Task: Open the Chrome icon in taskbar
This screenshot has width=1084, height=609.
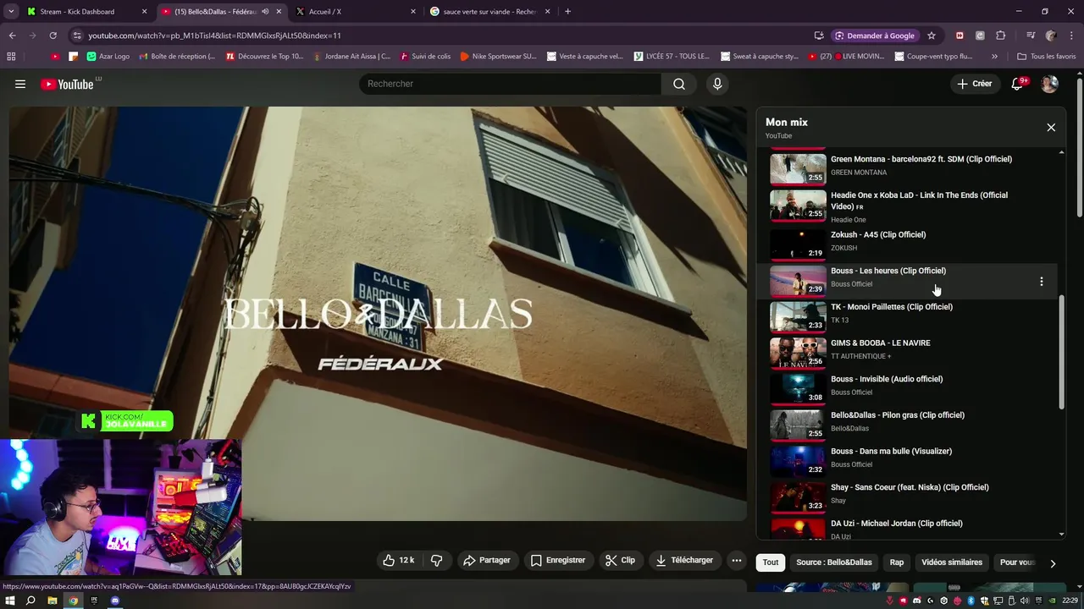Action: pyautogui.click(x=73, y=601)
